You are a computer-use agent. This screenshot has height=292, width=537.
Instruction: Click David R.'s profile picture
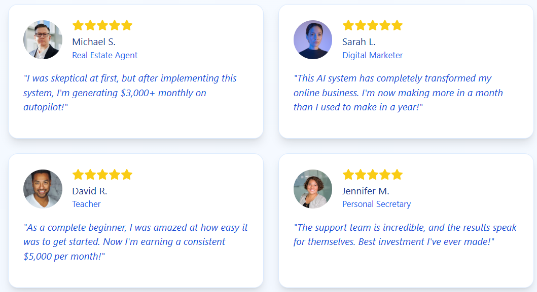pos(43,189)
